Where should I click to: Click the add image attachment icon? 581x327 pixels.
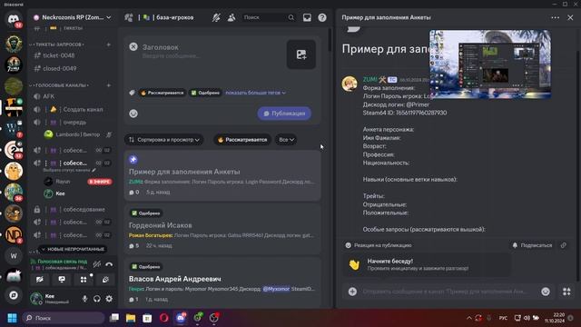(301, 54)
